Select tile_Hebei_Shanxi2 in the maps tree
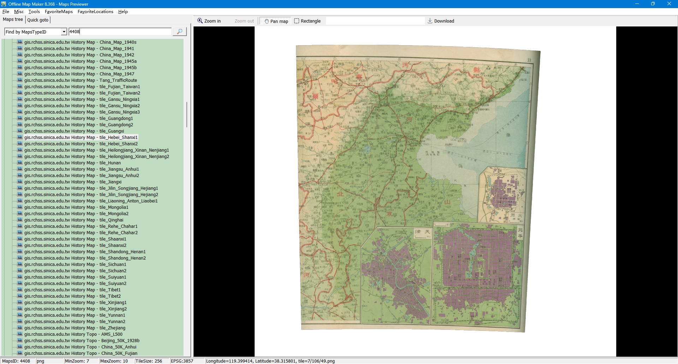 pos(81,144)
